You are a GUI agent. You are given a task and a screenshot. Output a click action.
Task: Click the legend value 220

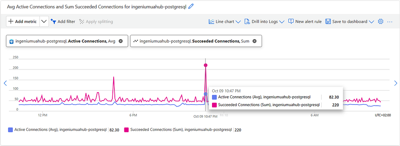pyautogui.click(x=238, y=130)
